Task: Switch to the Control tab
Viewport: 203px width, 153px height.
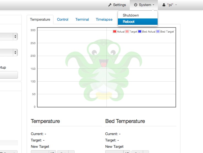Action: (63, 19)
